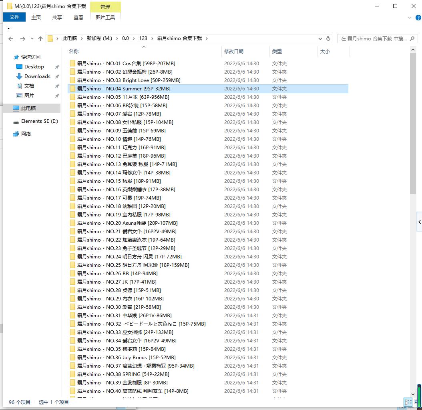Open Quick Access Toolbar customize dropdown

pos(9,28)
